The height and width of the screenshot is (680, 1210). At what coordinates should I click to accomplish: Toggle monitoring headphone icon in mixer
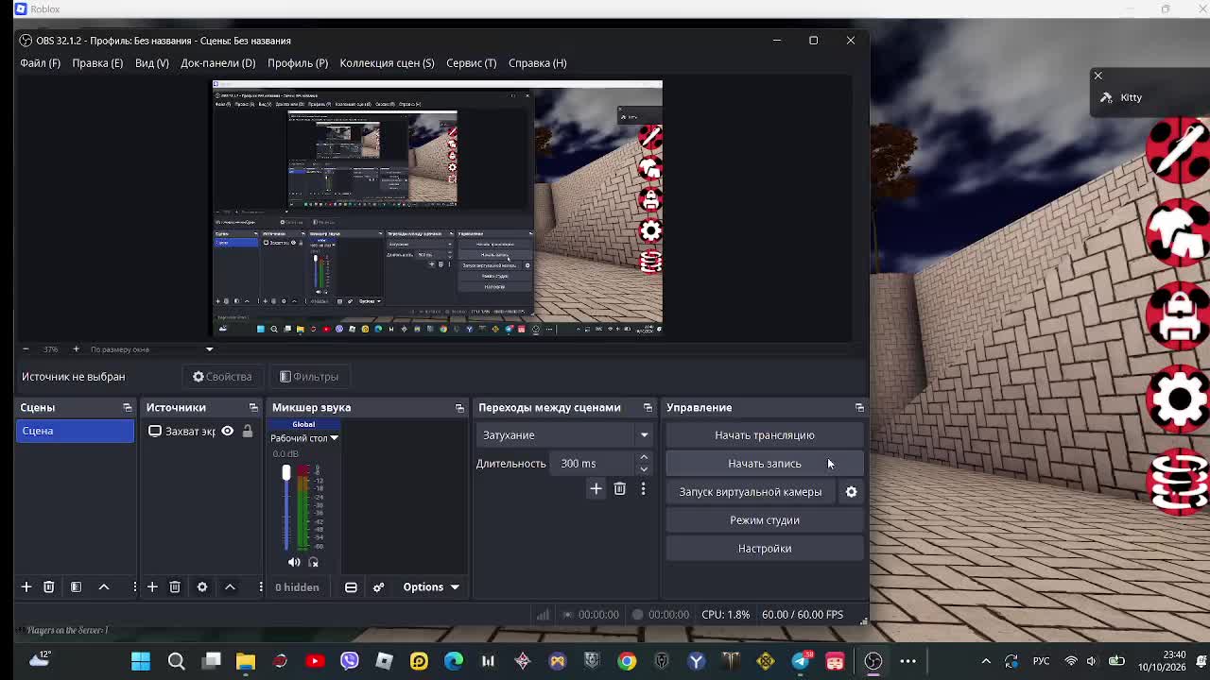[313, 562]
